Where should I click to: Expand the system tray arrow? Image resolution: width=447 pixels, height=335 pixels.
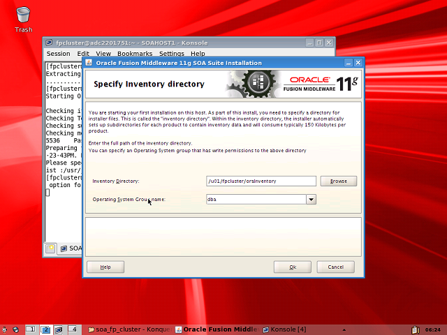point(344,330)
